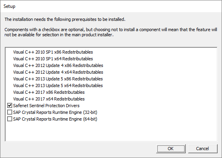The width and height of the screenshot is (222, 158).
Task: Enable SAP Crystal Reports Runtime Engine (64-bit)
Action: [x=9, y=119]
